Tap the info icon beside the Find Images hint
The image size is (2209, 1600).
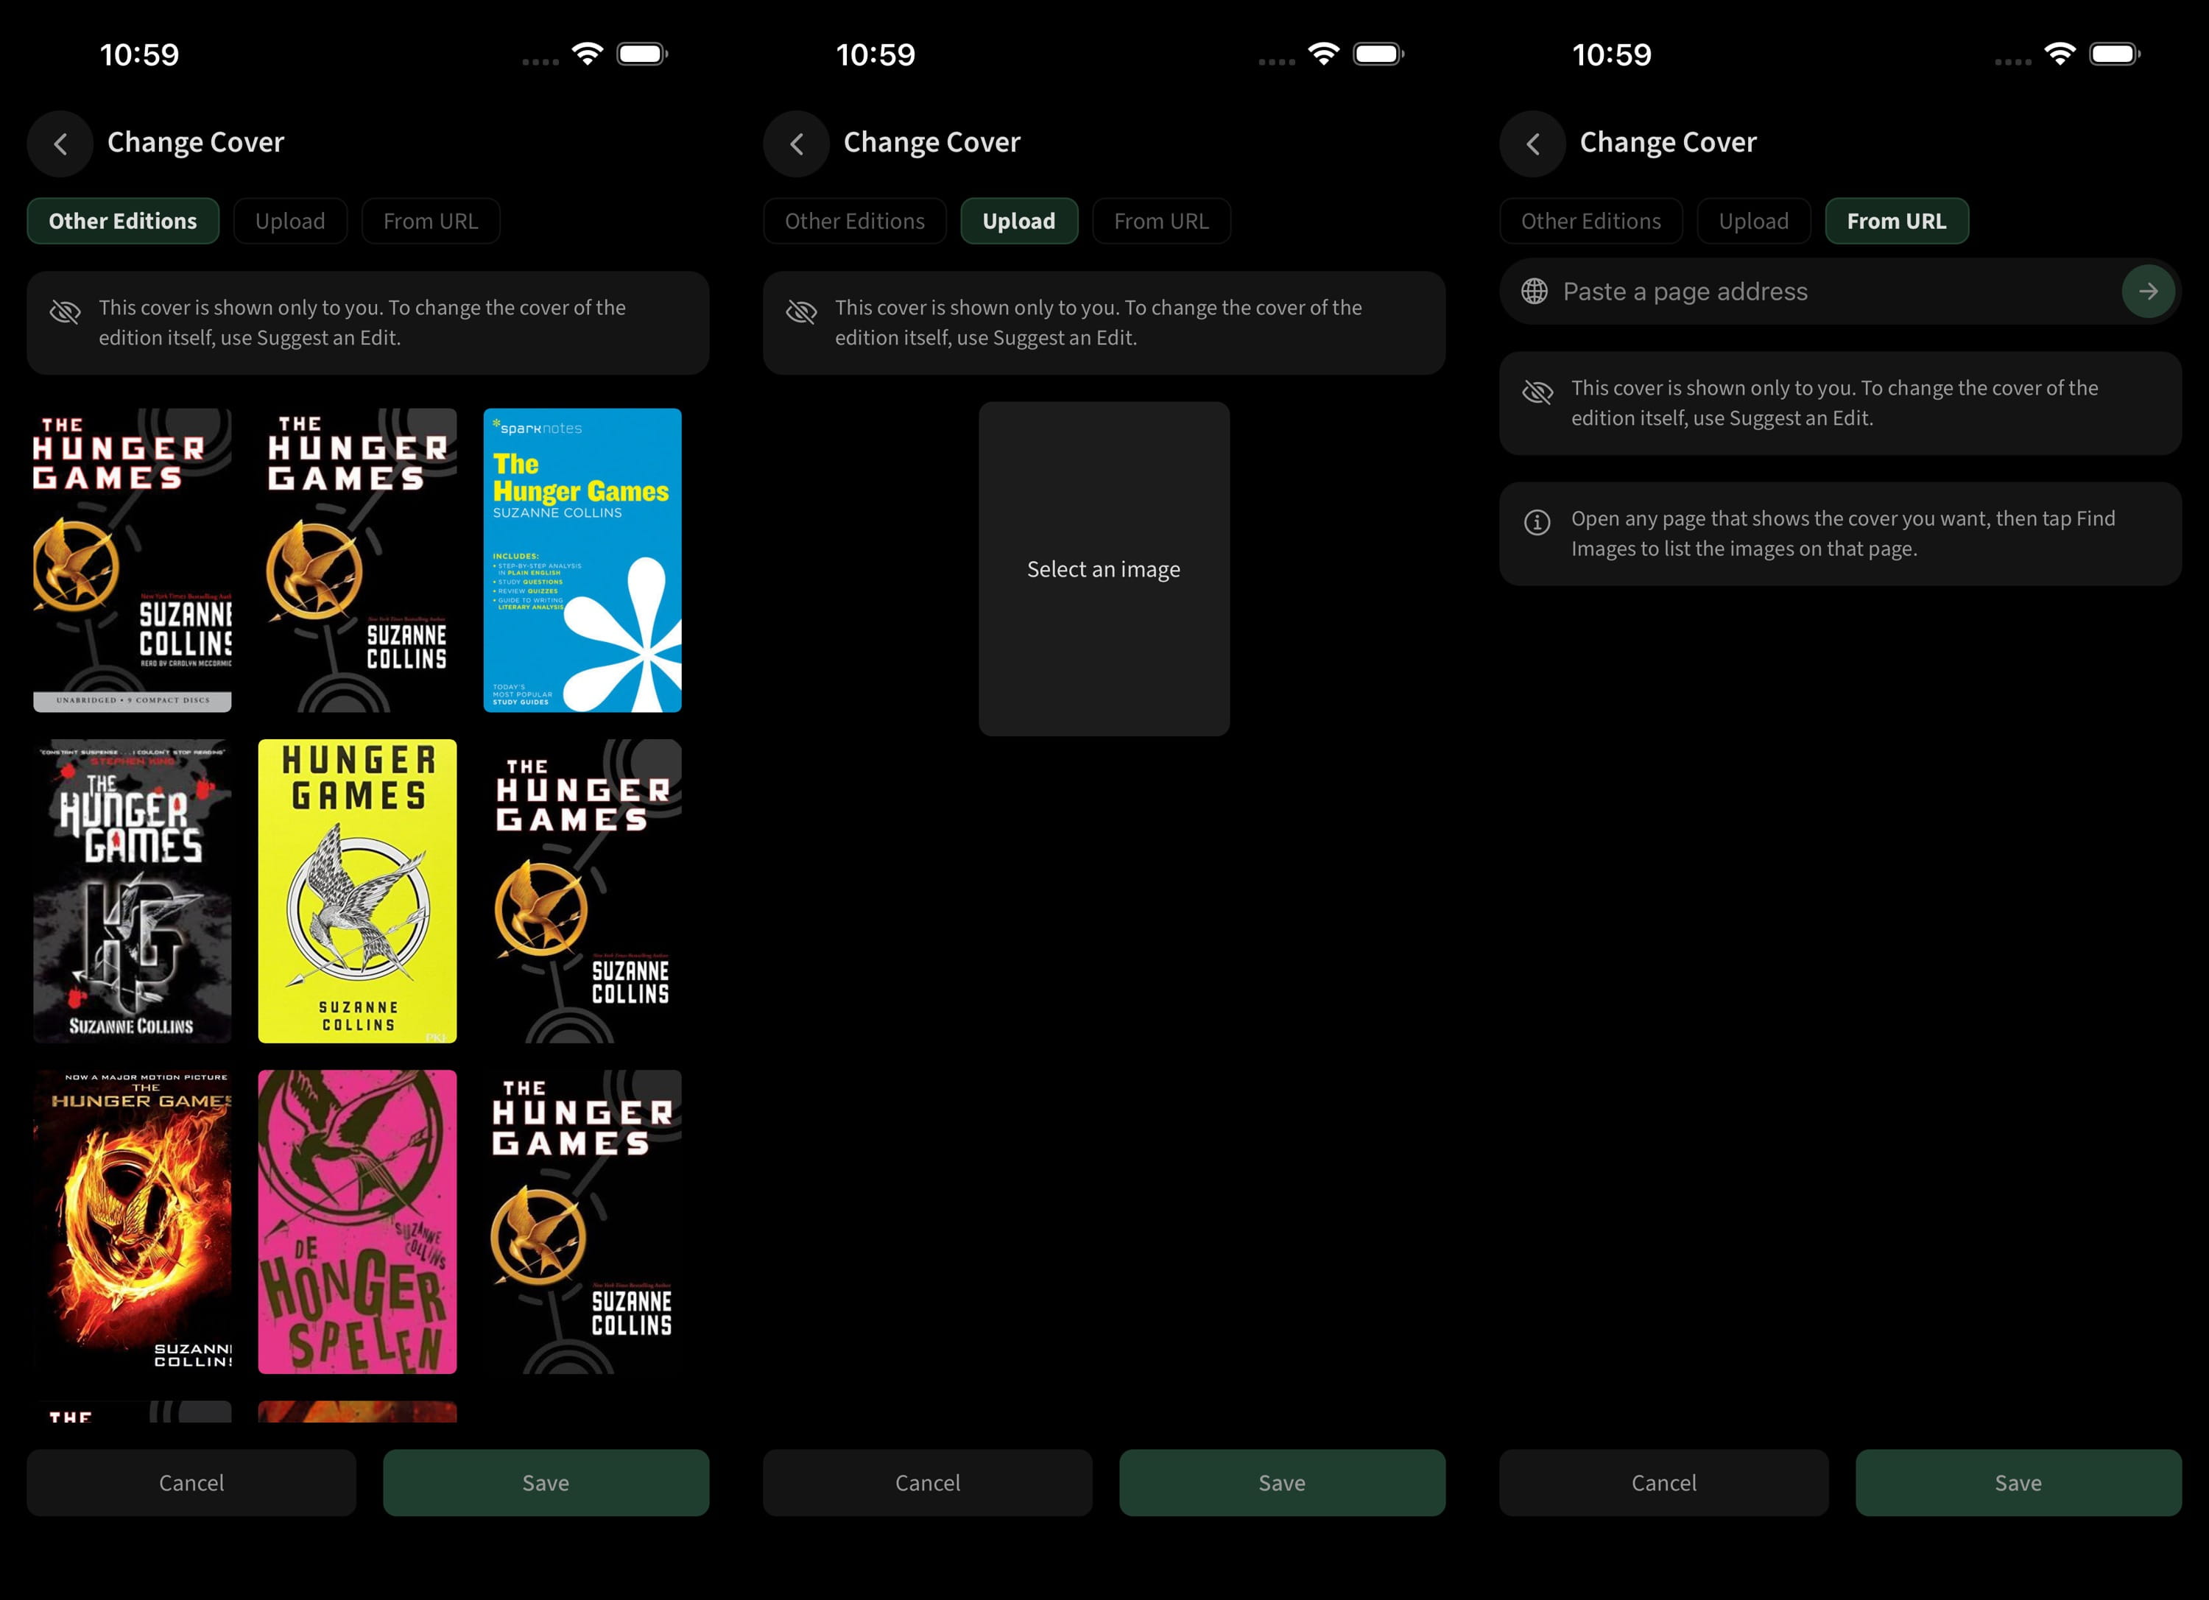[1537, 523]
